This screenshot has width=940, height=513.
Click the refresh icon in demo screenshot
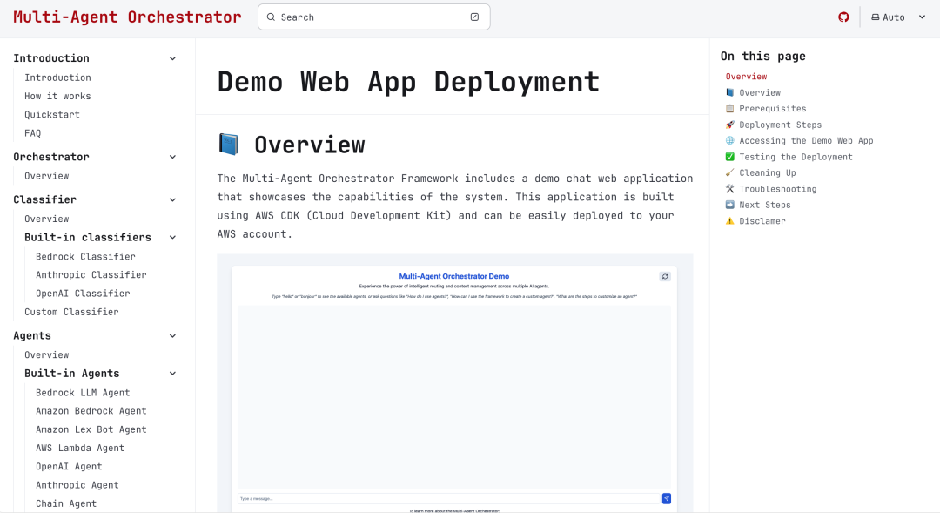pos(665,277)
